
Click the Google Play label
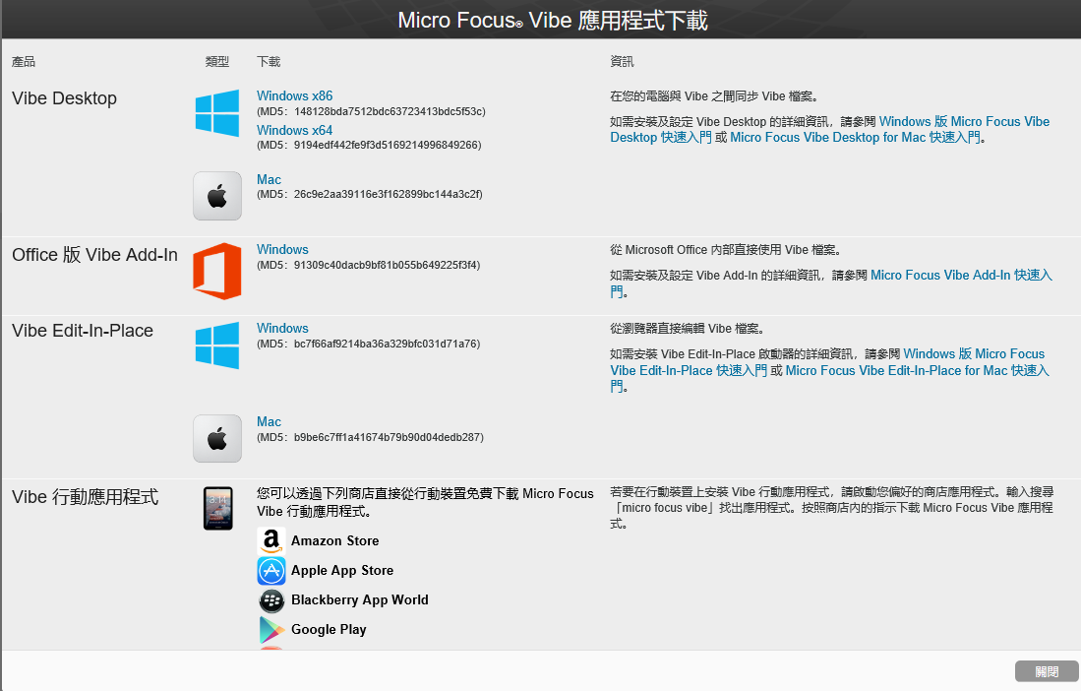pyautogui.click(x=329, y=630)
